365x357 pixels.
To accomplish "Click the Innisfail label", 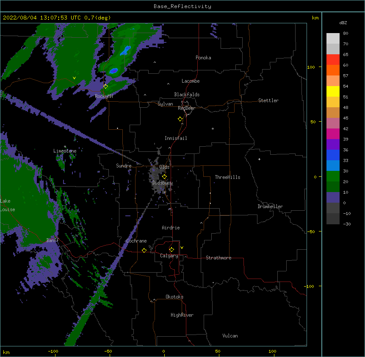I will pyautogui.click(x=176, y=138).
